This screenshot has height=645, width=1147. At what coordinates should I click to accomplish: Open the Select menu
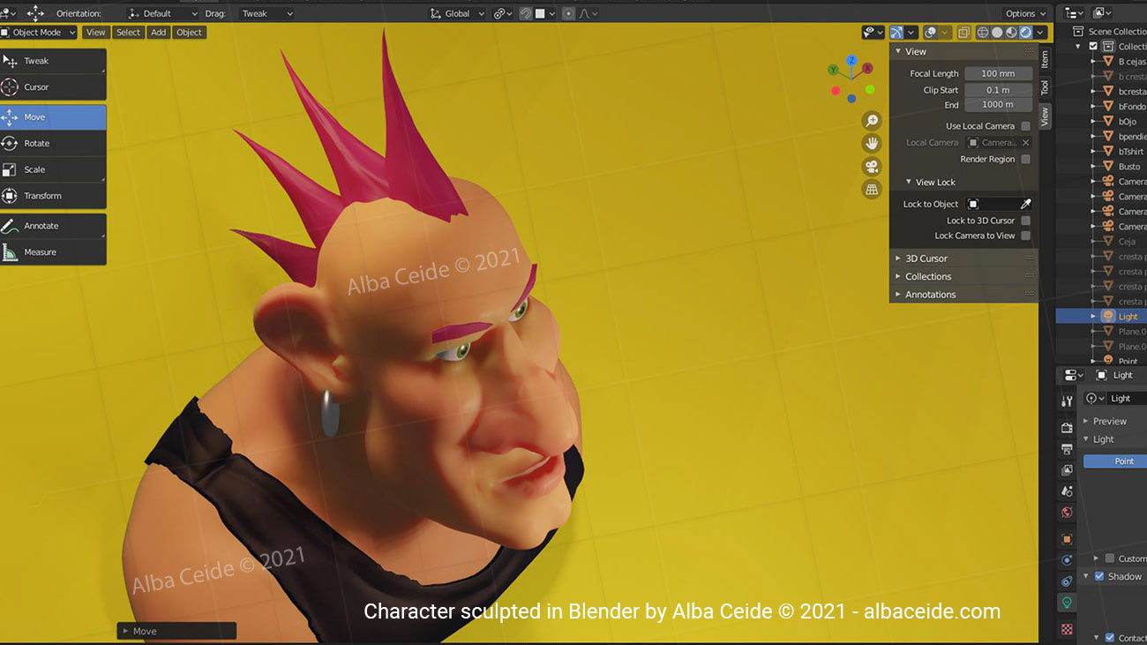click(128, 33)
